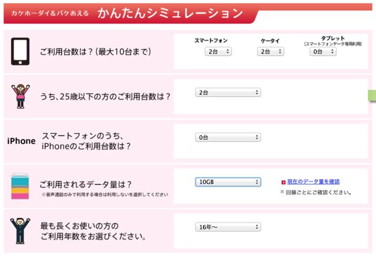Viewport: 376px width, 256px height.
Task: Open the 10GB data amount dropdown
Action: (x=228, y=182)
